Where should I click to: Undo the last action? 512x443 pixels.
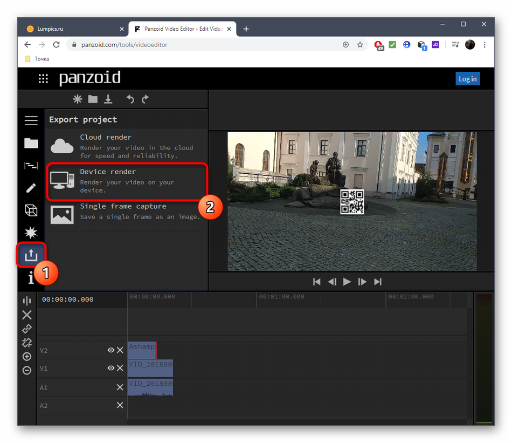[x=130, y=99]
